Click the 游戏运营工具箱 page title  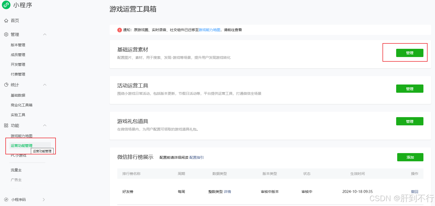[133, 9]
